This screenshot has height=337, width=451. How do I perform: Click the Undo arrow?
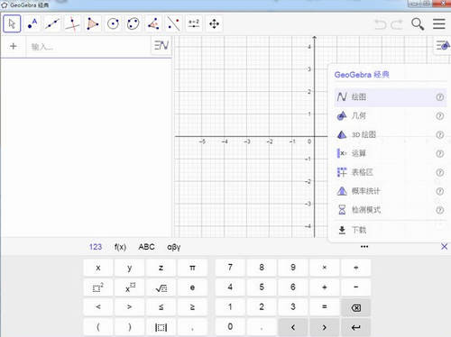click(381, 24)
